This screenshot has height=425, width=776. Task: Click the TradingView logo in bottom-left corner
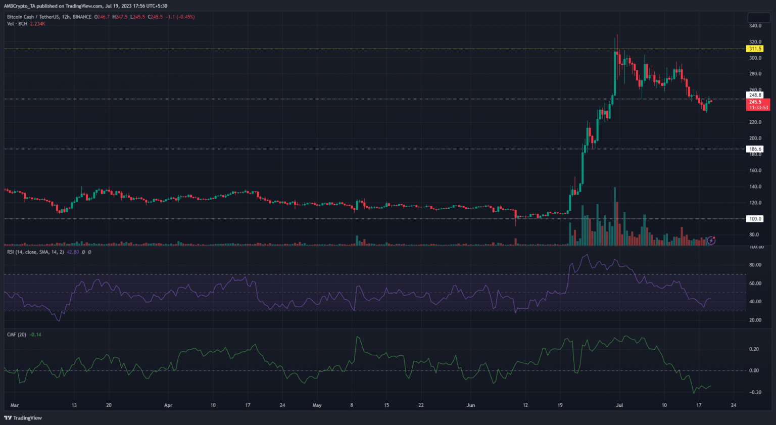23,418
